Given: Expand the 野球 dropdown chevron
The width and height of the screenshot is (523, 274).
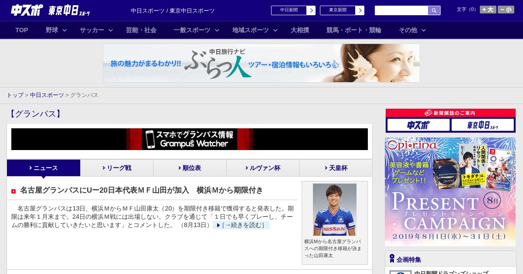Looking at the screenshot, I should 65,30.
